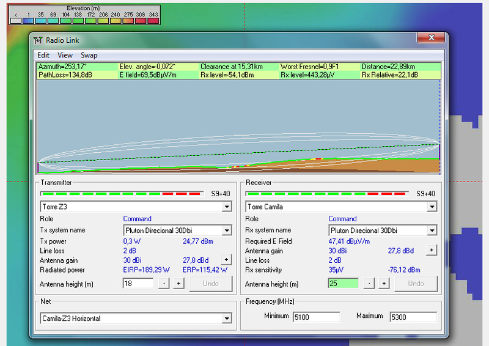Expand the Torre Camila receiver dropdown
Screen dimensions: 489x346
tap(432, 207)
